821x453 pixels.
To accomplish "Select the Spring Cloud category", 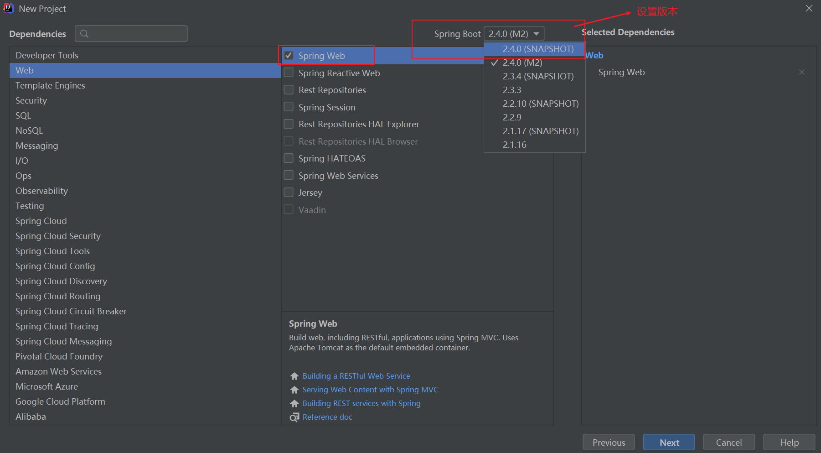I will [x=145, y=221].
